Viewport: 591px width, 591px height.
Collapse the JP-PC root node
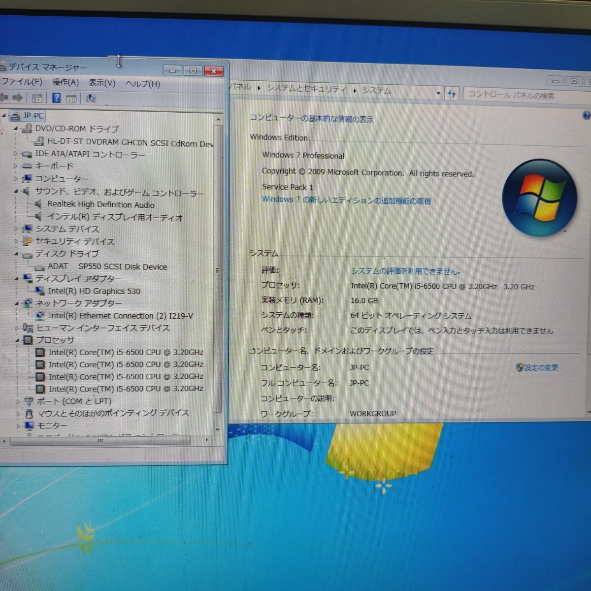pos(4,116)
